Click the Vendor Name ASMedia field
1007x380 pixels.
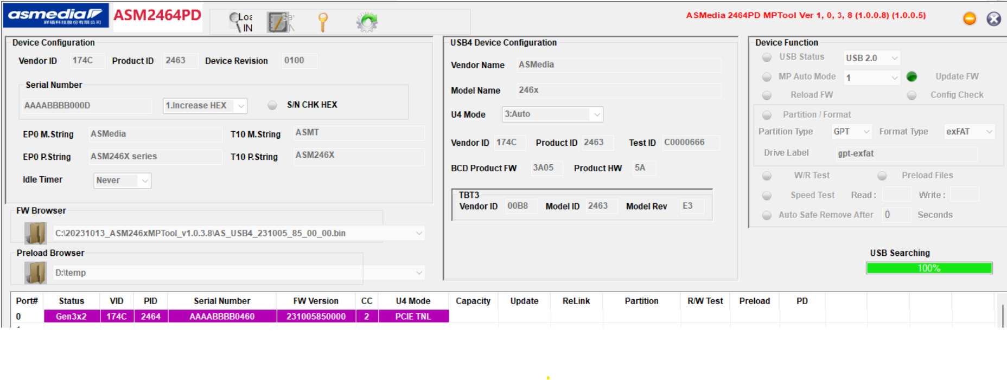[x=619, y=65]
